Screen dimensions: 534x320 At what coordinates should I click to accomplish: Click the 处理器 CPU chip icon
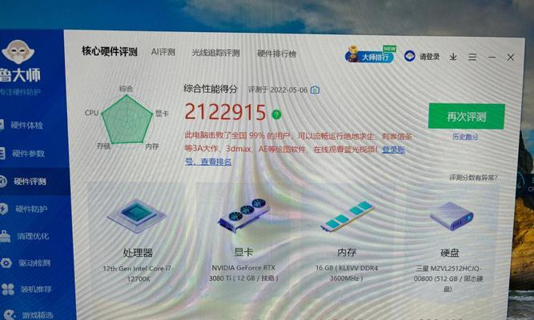coord(137,216)
